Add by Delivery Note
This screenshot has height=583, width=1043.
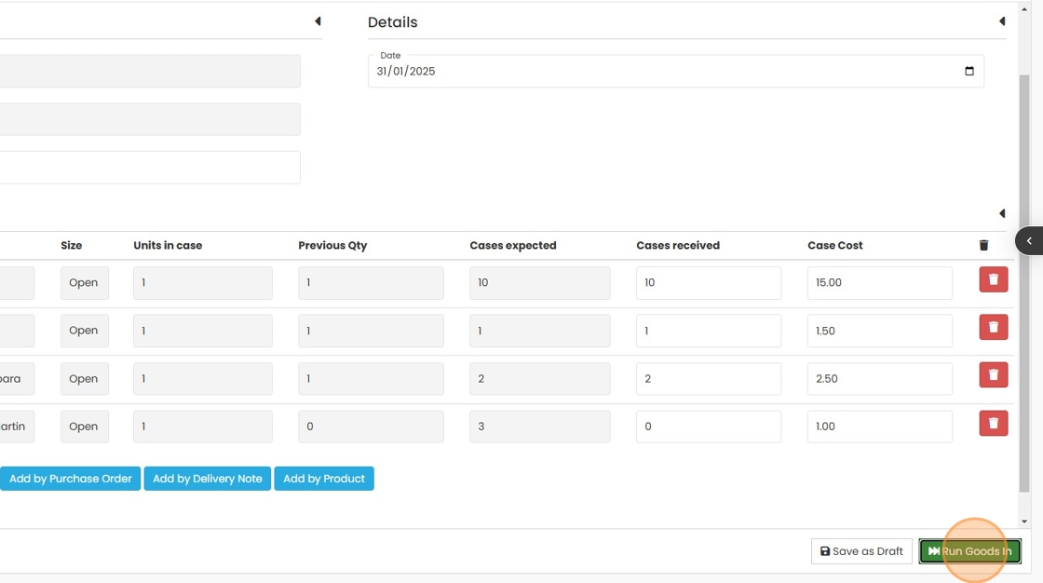click(x=207, y=479)
